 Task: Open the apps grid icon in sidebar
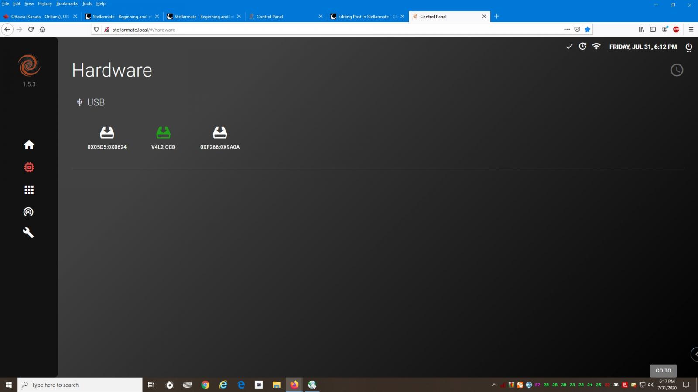tap(29, 189)
